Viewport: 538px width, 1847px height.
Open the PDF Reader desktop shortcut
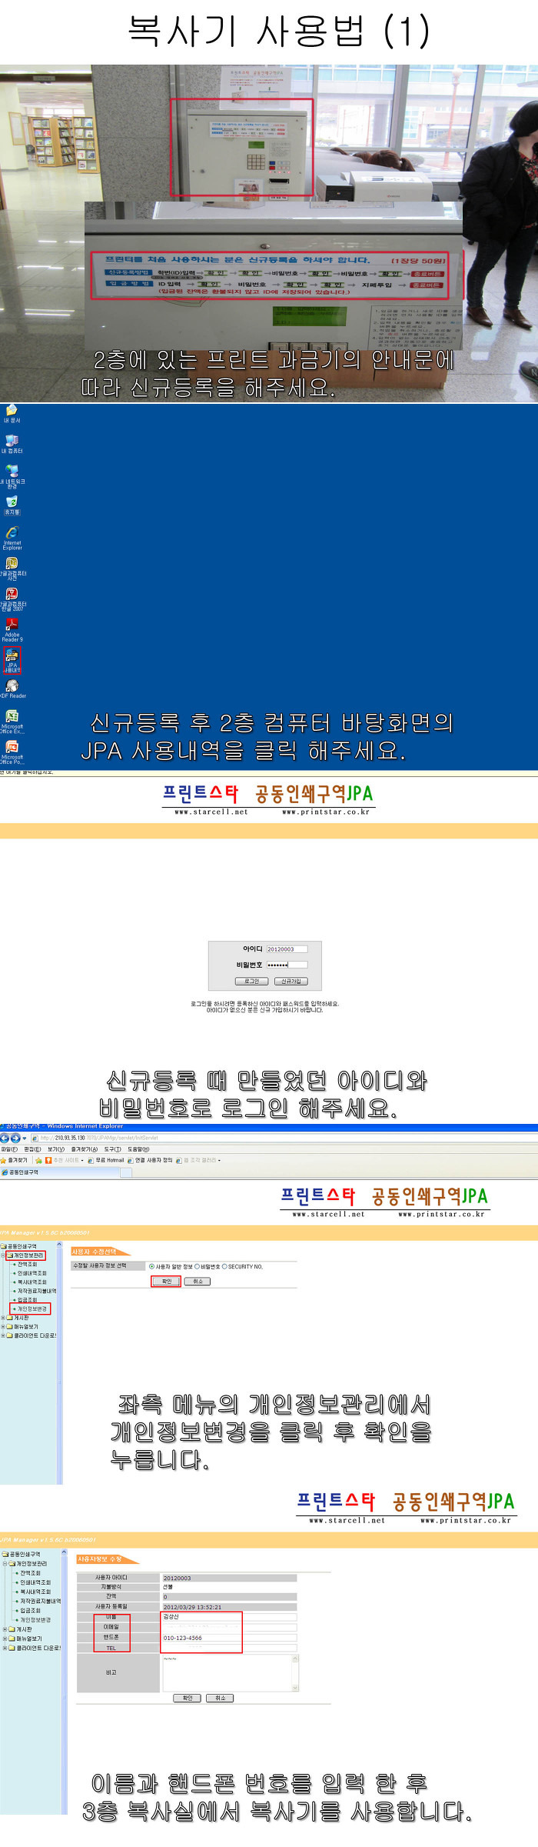12,688
